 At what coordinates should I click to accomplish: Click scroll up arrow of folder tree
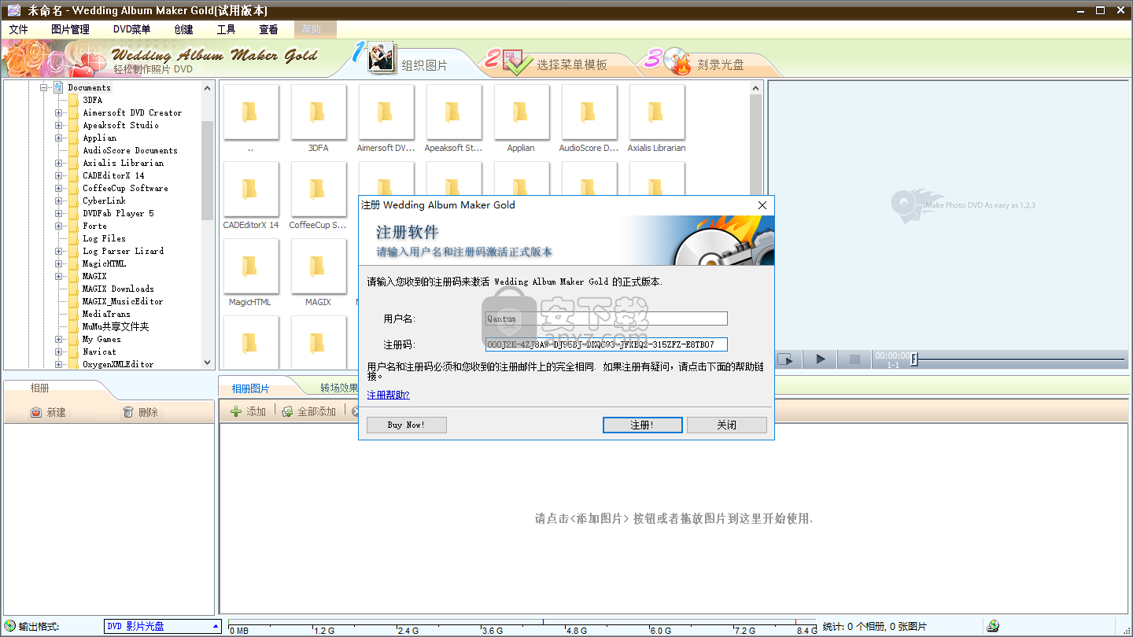(x=208, y=87)
